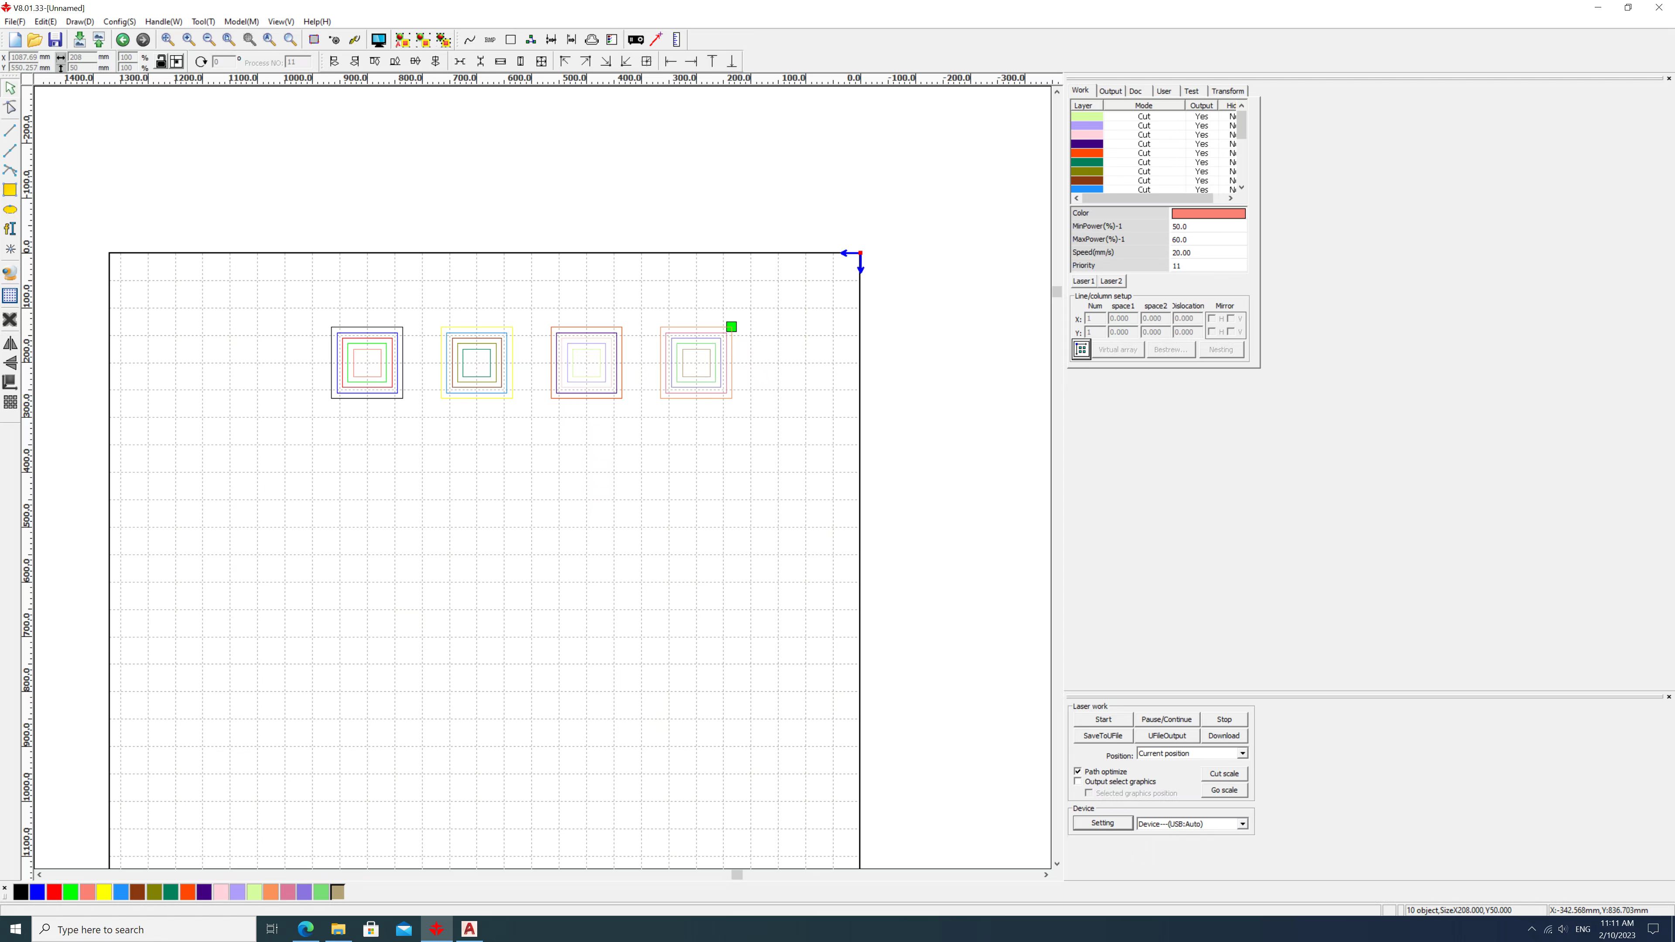The image size is (1675, 942).
Task: Select the yellow rectangle tool
Action: tap(10, 190)
